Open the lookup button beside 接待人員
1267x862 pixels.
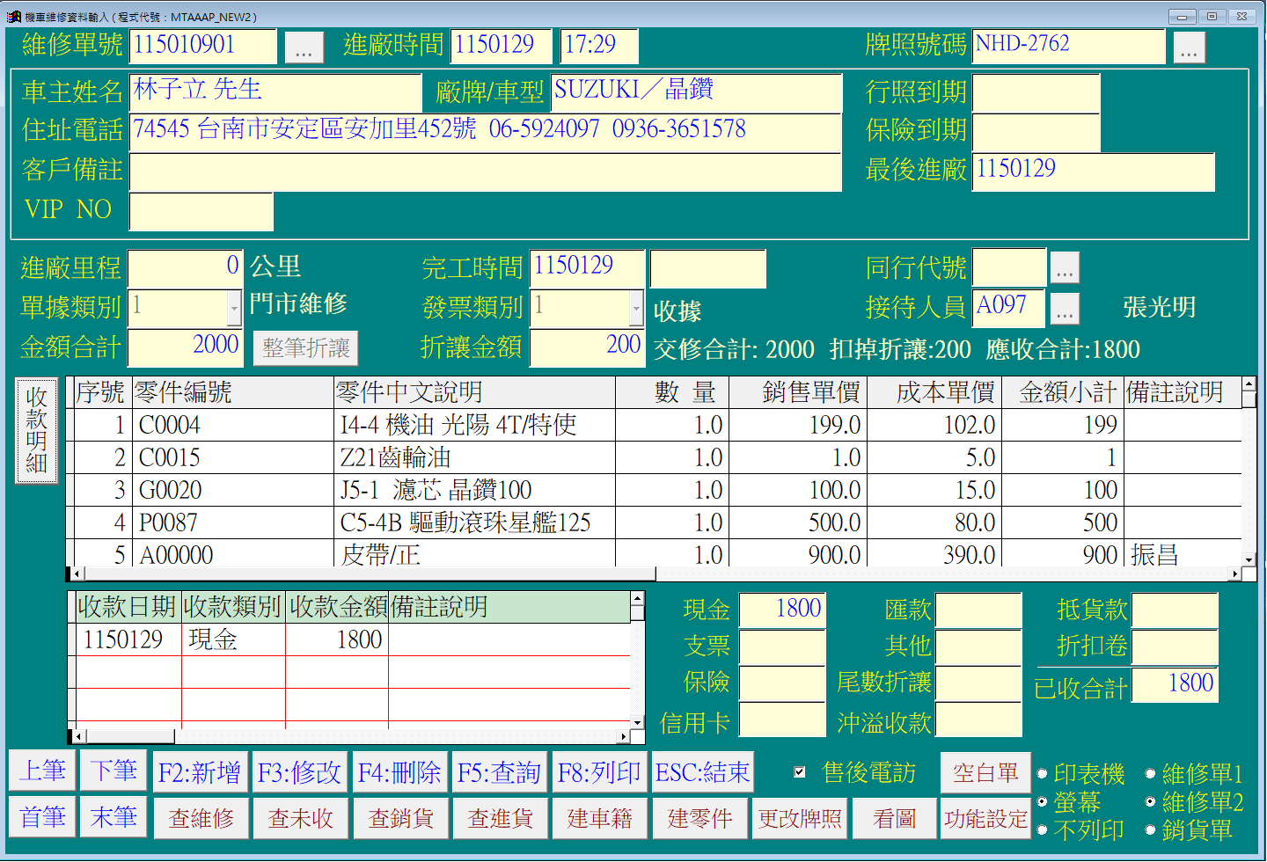[1065, 308]
